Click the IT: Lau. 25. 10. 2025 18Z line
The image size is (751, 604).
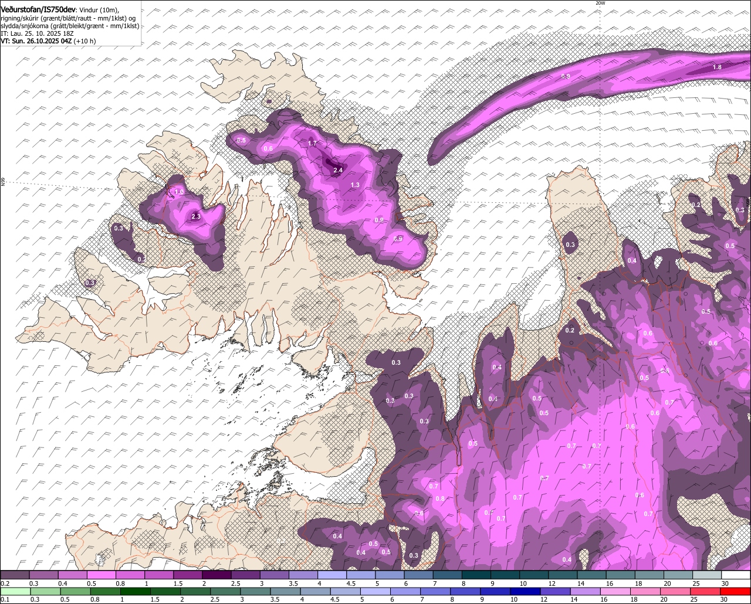36,33
